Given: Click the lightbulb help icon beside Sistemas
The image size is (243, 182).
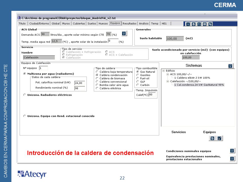Looking at the screenshot, I should click(x=231, y=66).
